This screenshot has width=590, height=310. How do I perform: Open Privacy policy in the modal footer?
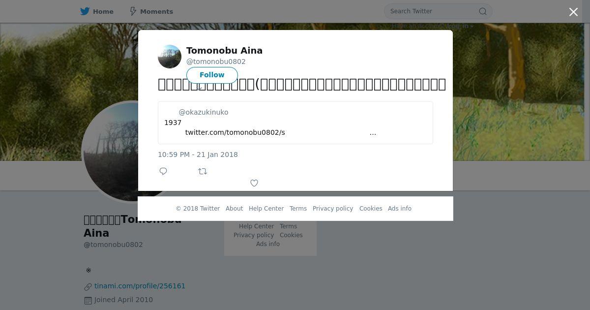tap(333, 209)
